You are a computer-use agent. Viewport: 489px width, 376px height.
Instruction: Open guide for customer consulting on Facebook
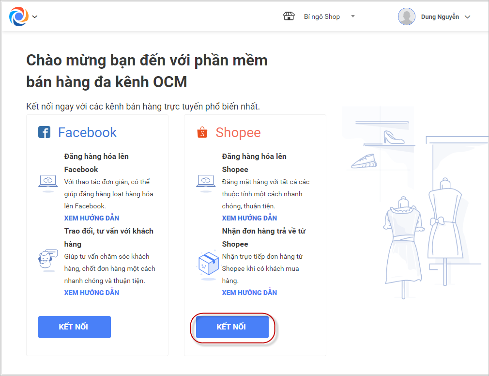coord(92,293)
